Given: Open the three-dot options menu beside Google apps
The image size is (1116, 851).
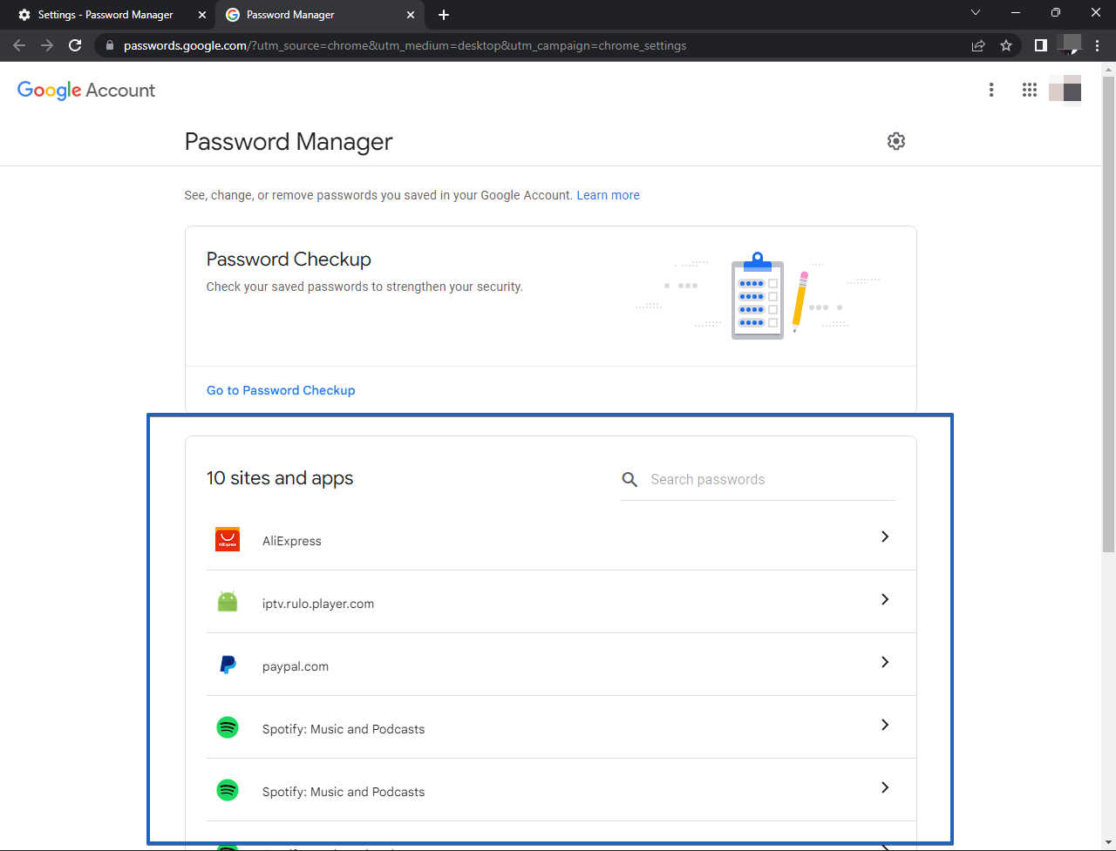Looking at the screenshot, I should 990,90.
